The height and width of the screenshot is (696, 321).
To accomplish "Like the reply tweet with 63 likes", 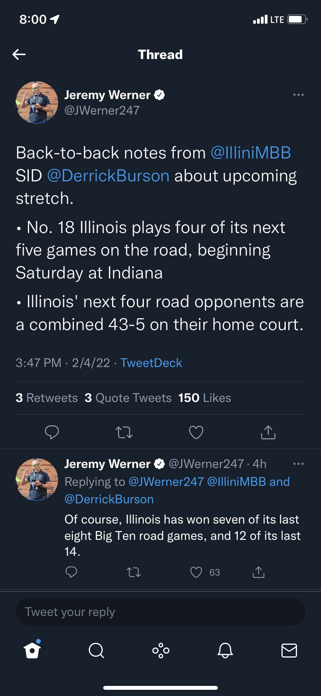I will (197, 572).
